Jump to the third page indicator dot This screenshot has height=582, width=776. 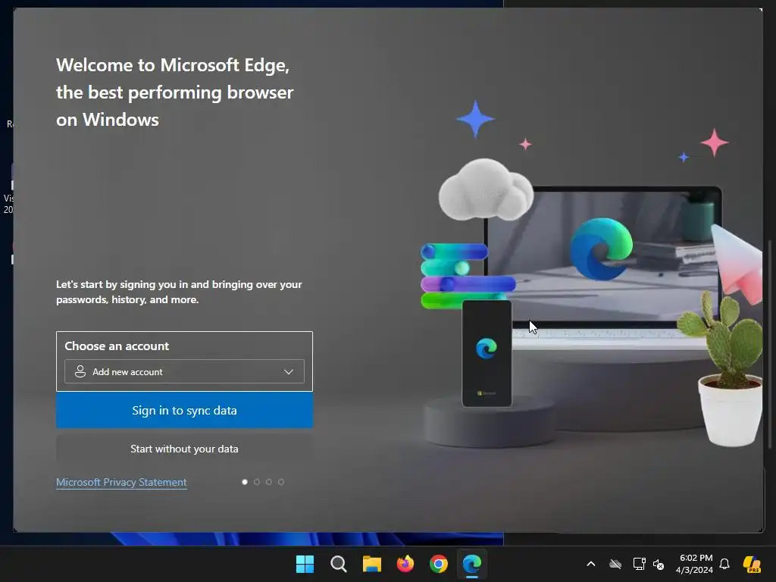(269, 482)
